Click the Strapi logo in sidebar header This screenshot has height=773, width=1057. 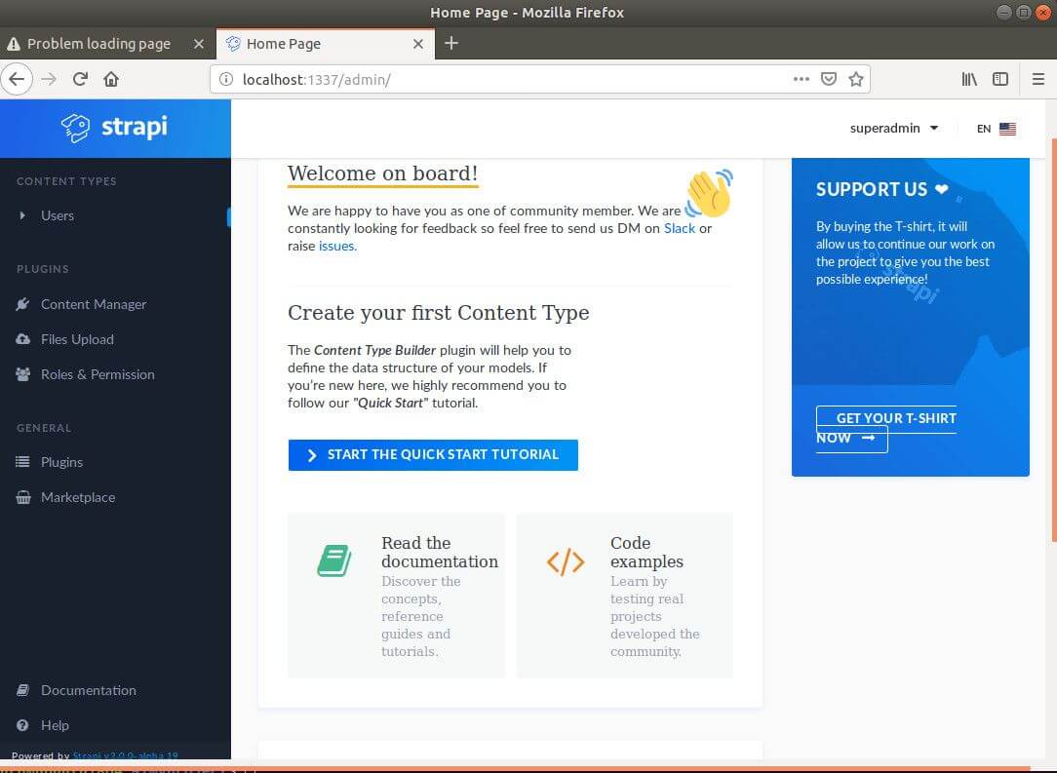click(114, 127)
